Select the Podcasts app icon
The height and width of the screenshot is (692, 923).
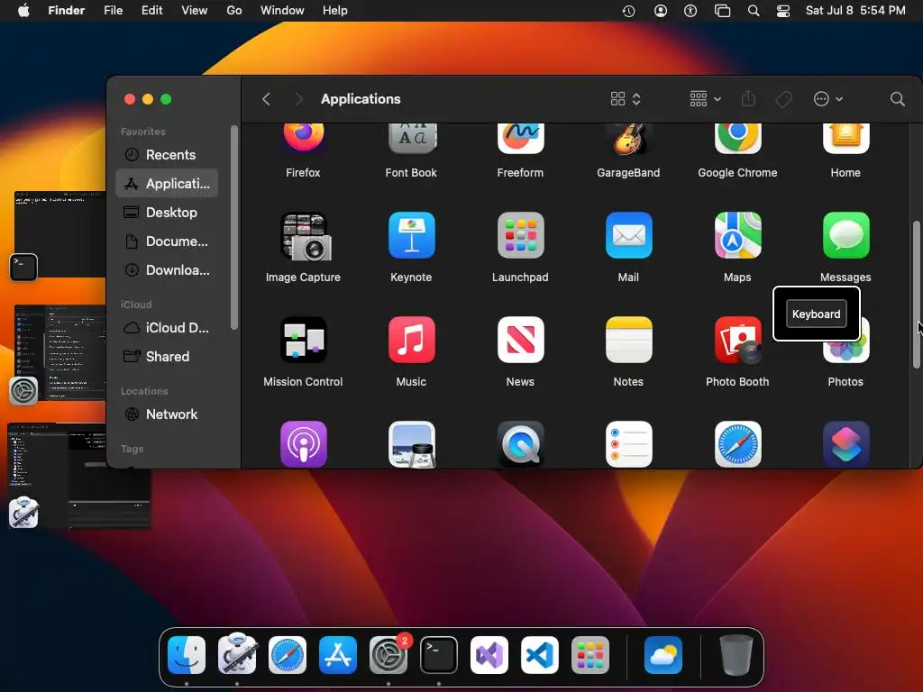(x=303, y=444)
